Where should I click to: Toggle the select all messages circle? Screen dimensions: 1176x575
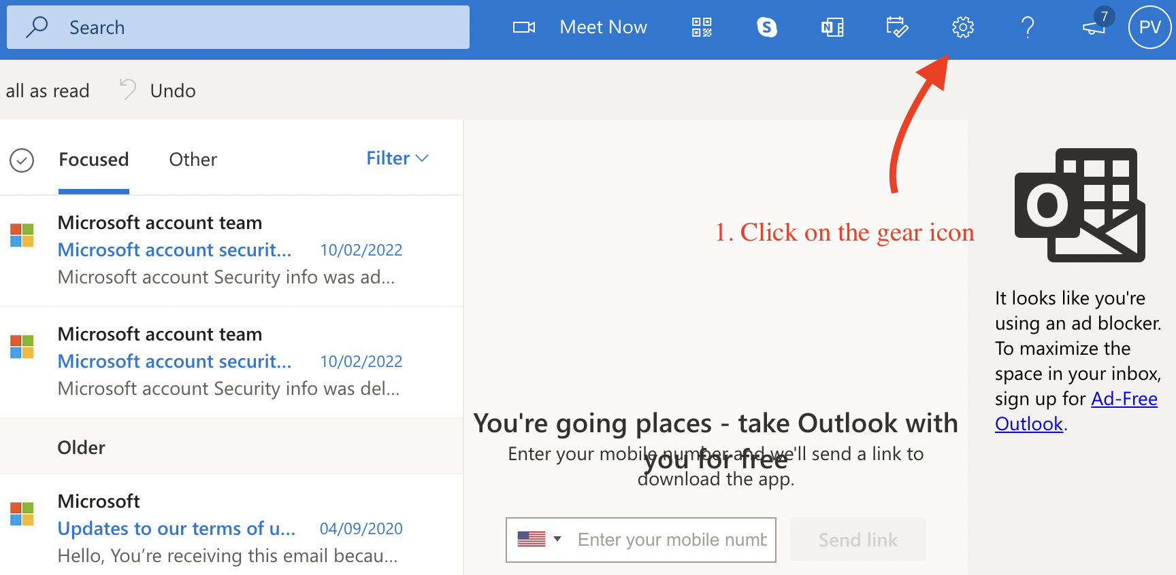point(22,160)
